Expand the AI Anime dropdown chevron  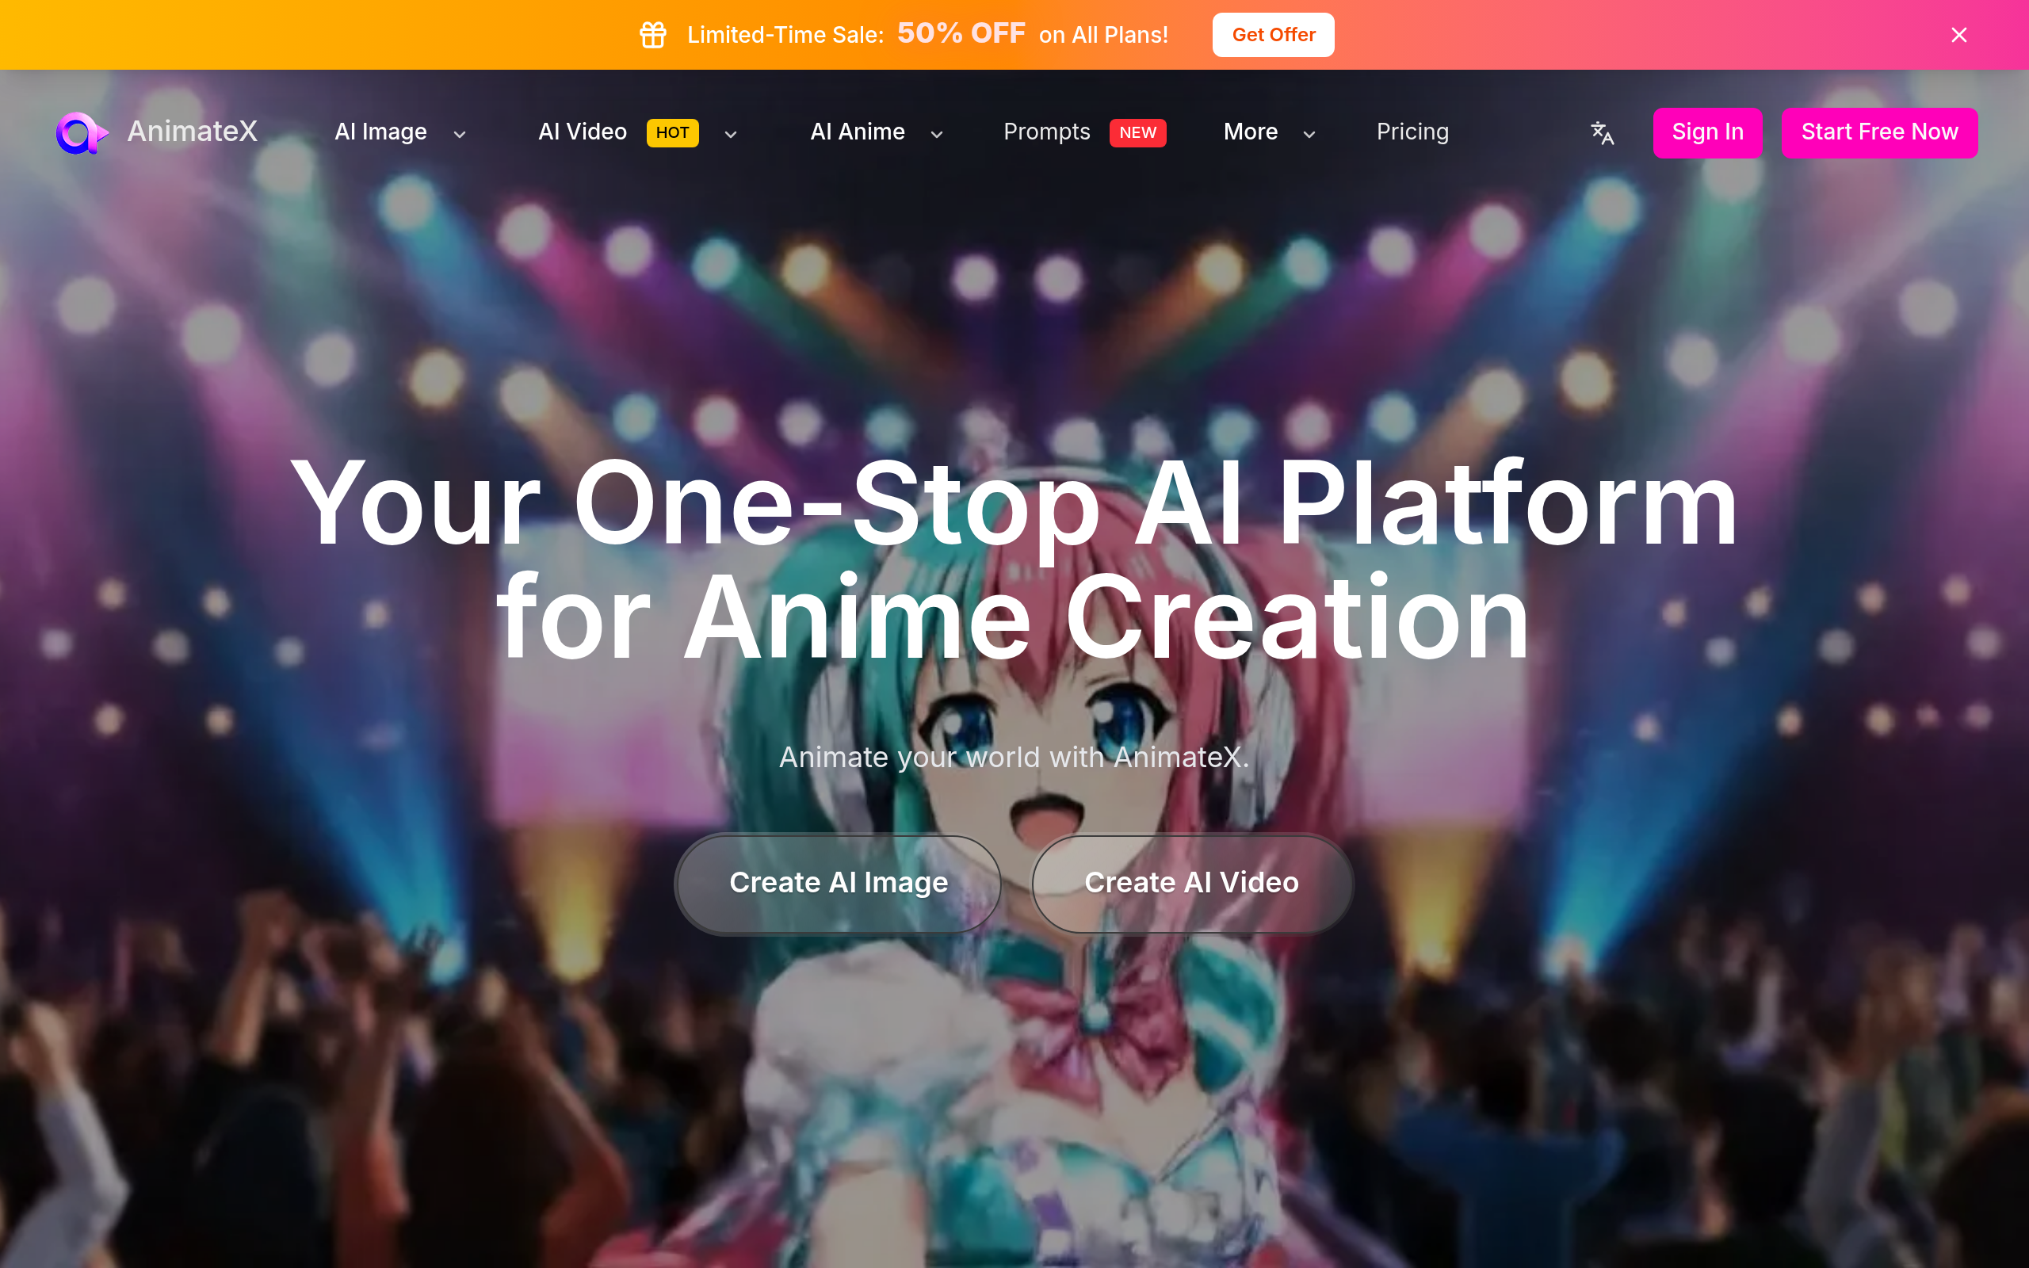[937, 134]
